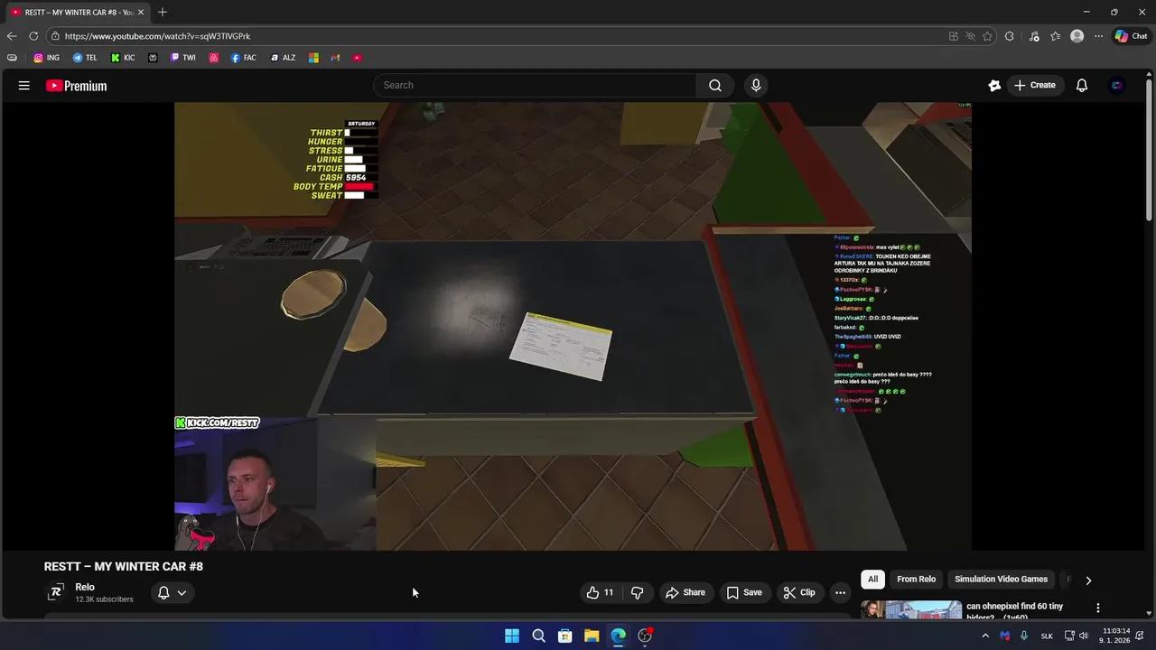Open the FAC Facebook bookmark
The image size is (1156, 650).
(244, 58)
